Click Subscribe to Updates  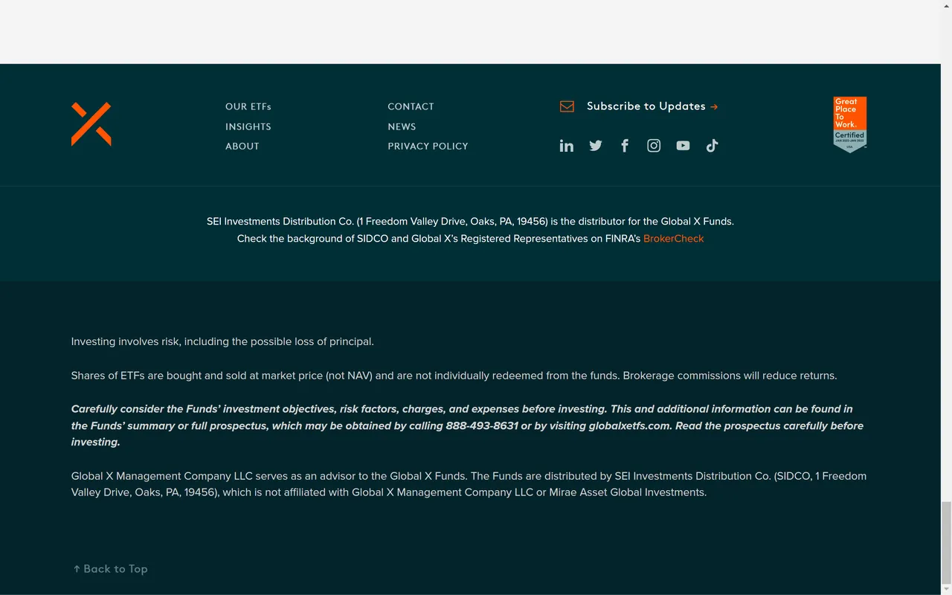click(x=646, y=106)
